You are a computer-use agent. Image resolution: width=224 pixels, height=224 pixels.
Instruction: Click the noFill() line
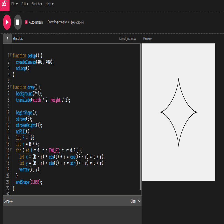pos(23,131)
